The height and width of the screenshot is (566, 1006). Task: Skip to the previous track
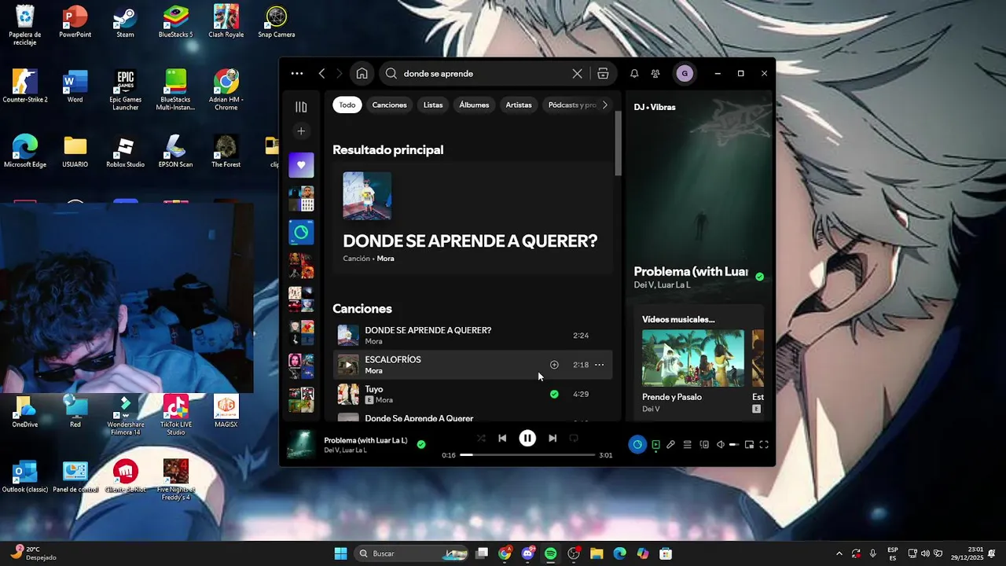(x=502, y=438)
